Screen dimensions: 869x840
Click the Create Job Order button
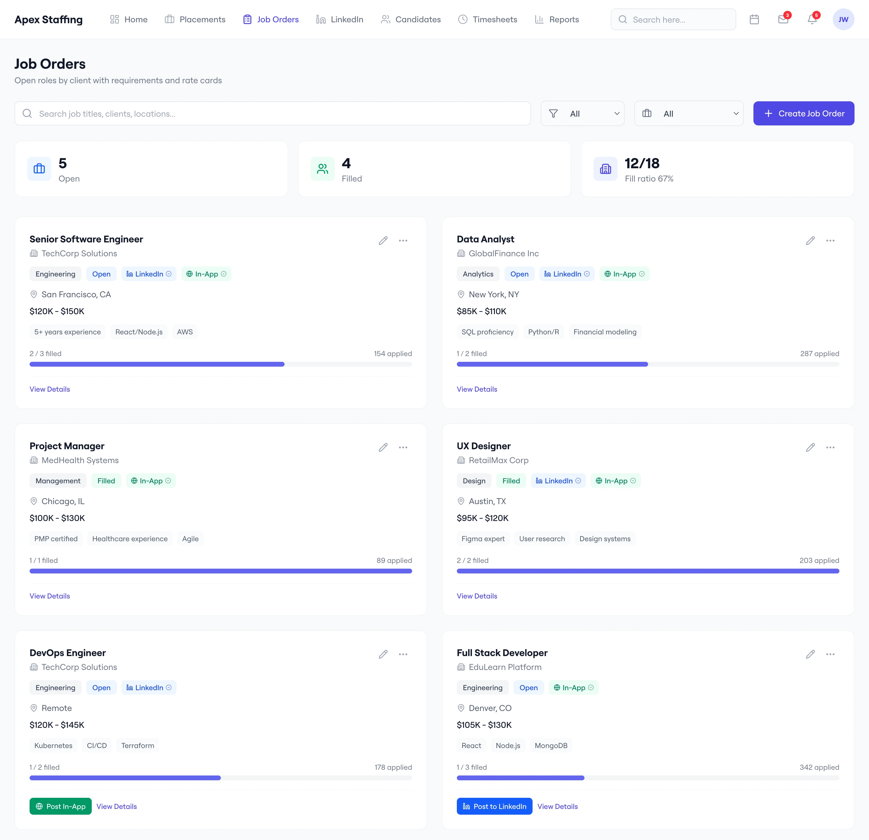tap(804, 113)
